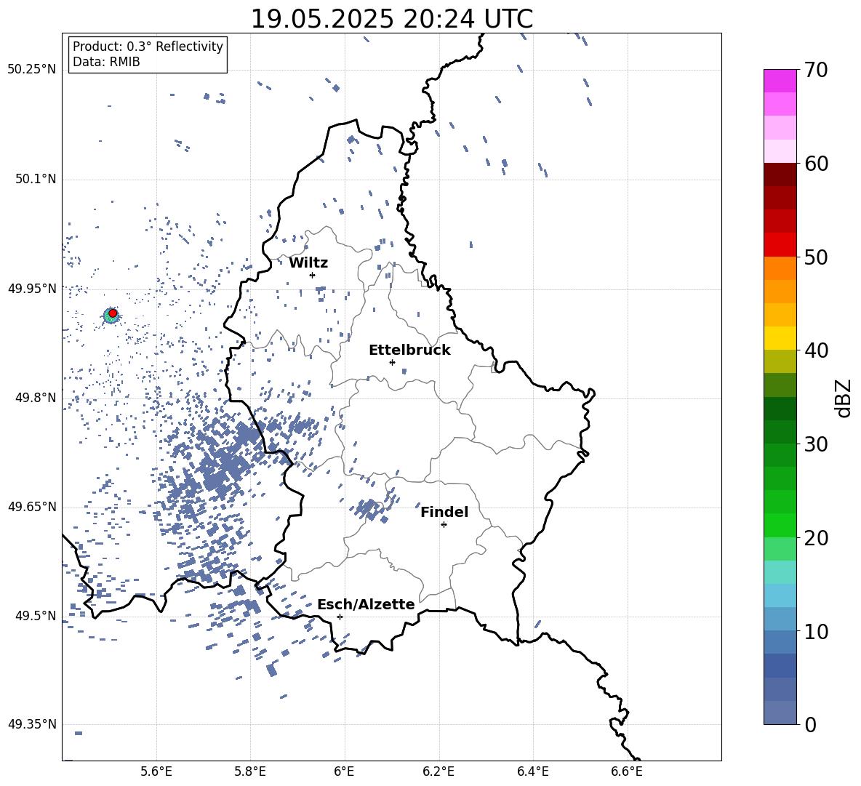Image resolution: width=861 pixels, height=786 pixels.
Task: Click the '6.4°E' longitude label
Action: 532,771
